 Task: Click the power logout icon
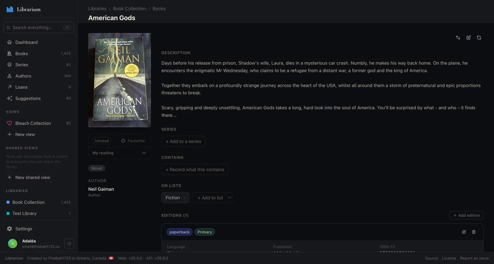click(69, 243)
